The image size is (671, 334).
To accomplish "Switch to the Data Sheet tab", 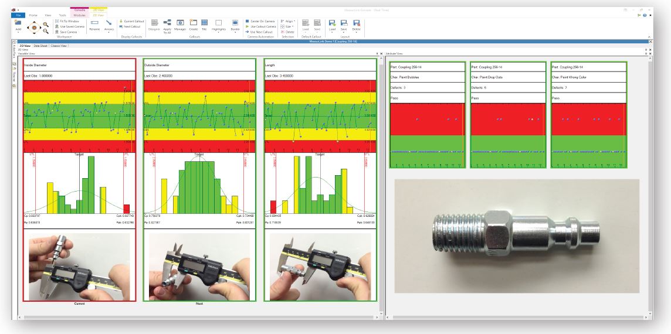I will click(40, 45).
